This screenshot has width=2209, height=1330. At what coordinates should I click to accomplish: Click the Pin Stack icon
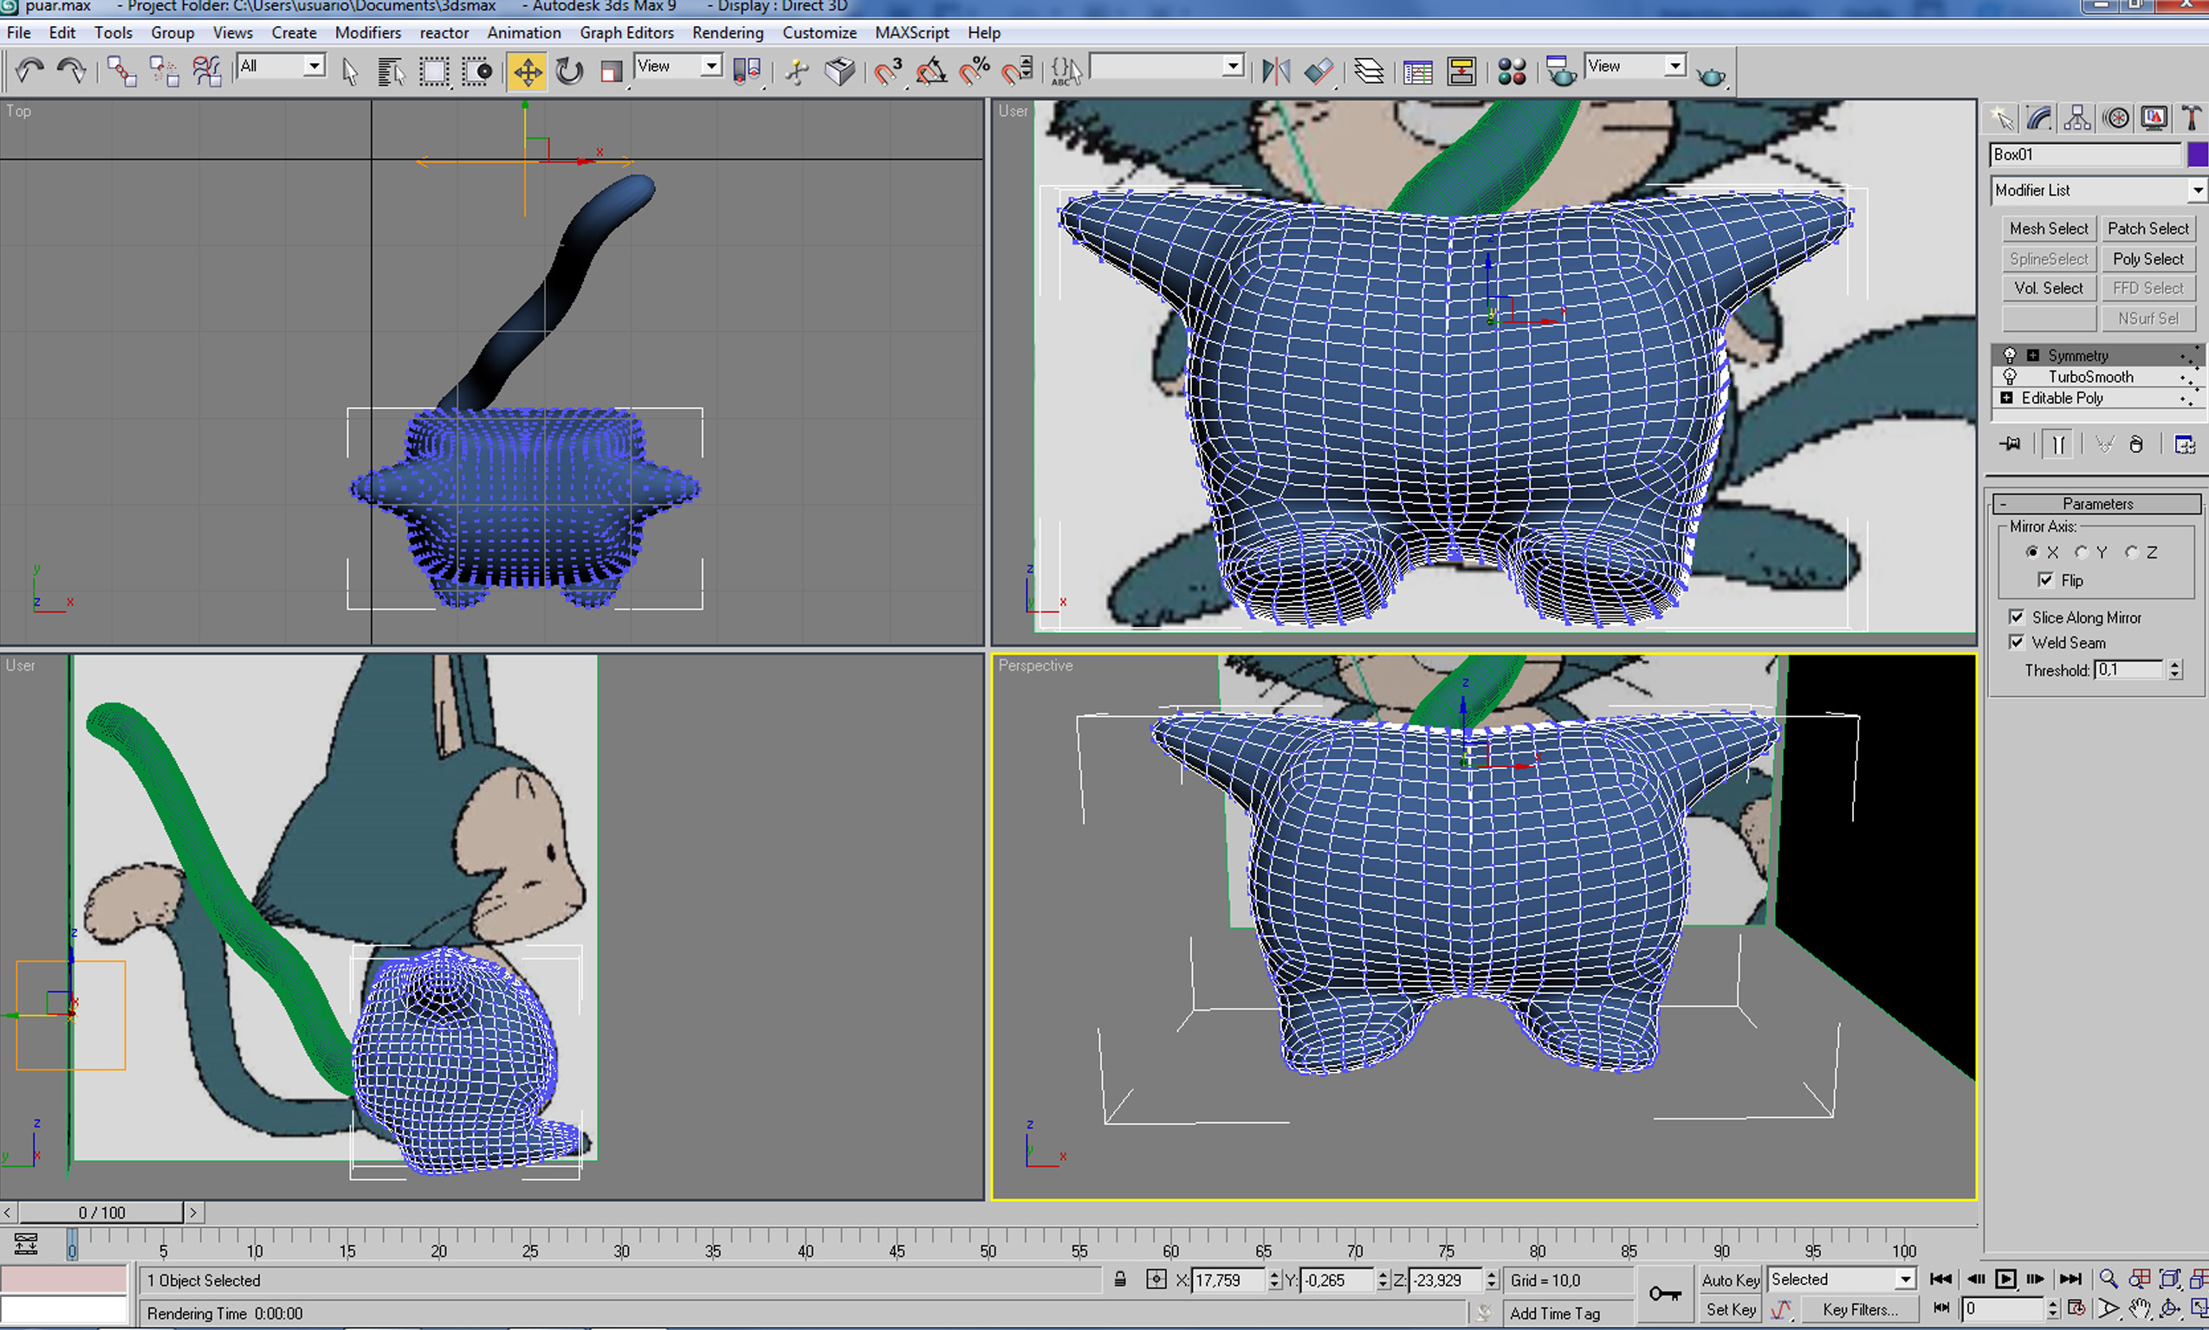pyautogui.click(x=2011, y=444)
